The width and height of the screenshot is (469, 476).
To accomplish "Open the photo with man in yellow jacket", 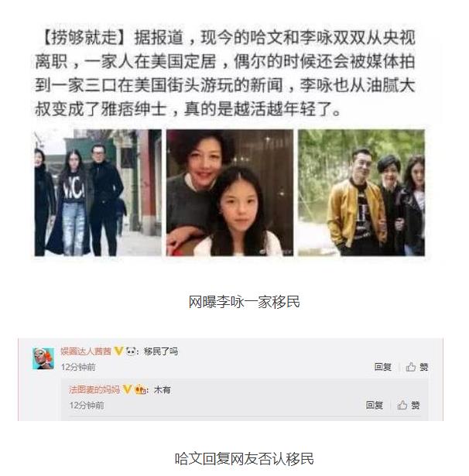I will pyautogui.click(x=361, y=193).
